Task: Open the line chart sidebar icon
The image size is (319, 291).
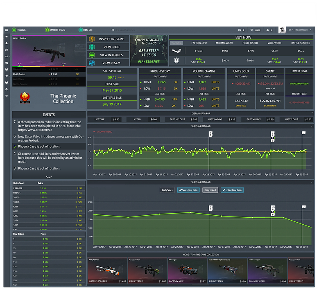Action: pos(7,50)
